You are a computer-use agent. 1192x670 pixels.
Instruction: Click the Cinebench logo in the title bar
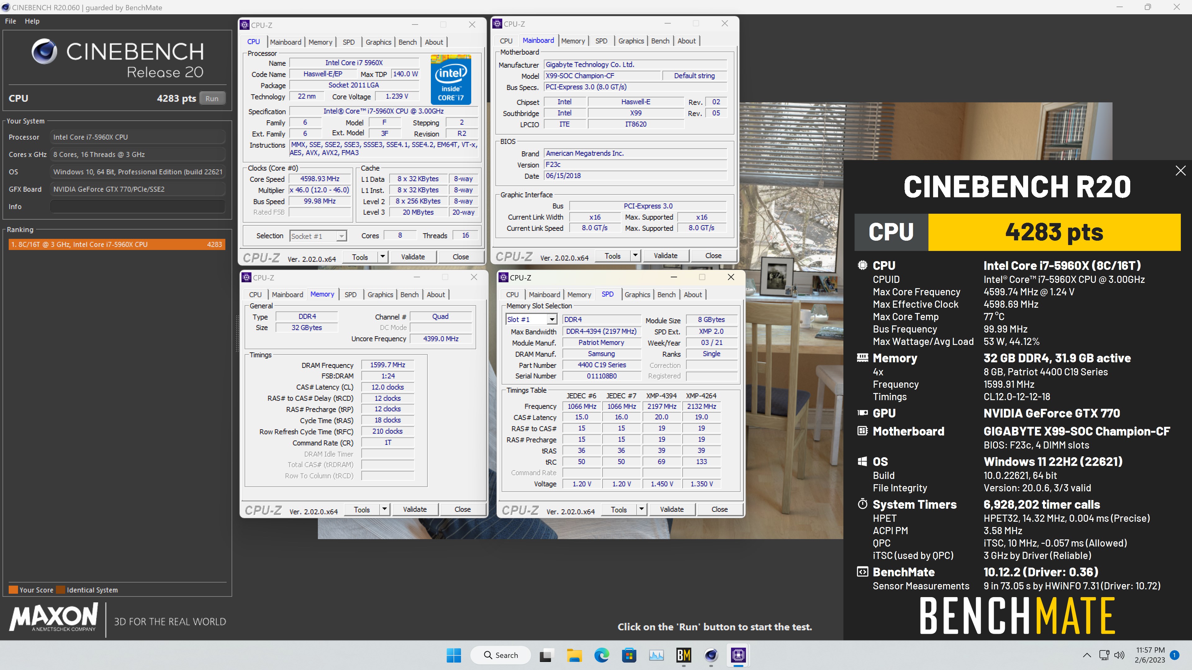tap(6, 7)
